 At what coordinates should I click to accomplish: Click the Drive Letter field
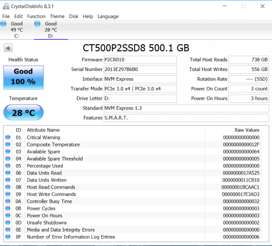[140, 98]
